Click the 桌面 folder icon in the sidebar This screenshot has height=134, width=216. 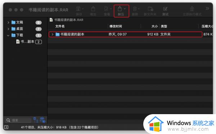[x=13, y=29]
